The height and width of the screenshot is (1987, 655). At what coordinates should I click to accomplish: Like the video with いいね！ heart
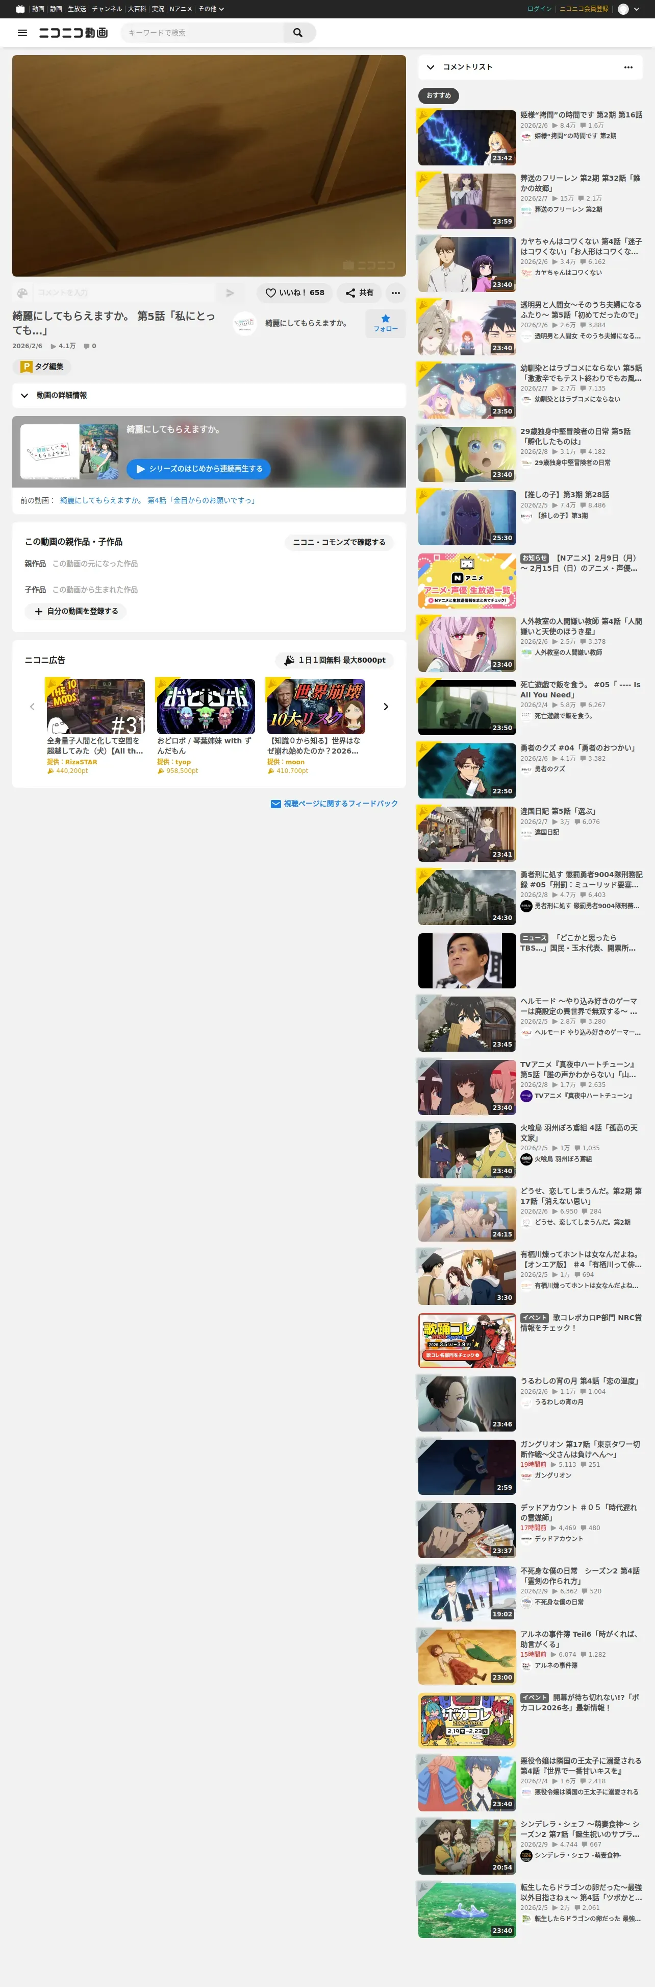tap(294, 293)
